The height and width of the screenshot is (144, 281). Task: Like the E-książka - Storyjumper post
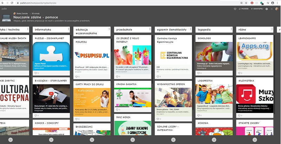pyautogui.click(x=37, y=115)
